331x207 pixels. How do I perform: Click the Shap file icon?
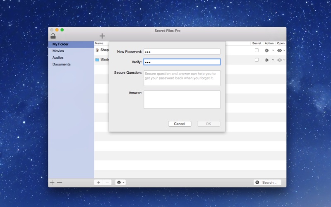(x=97, y=50)
